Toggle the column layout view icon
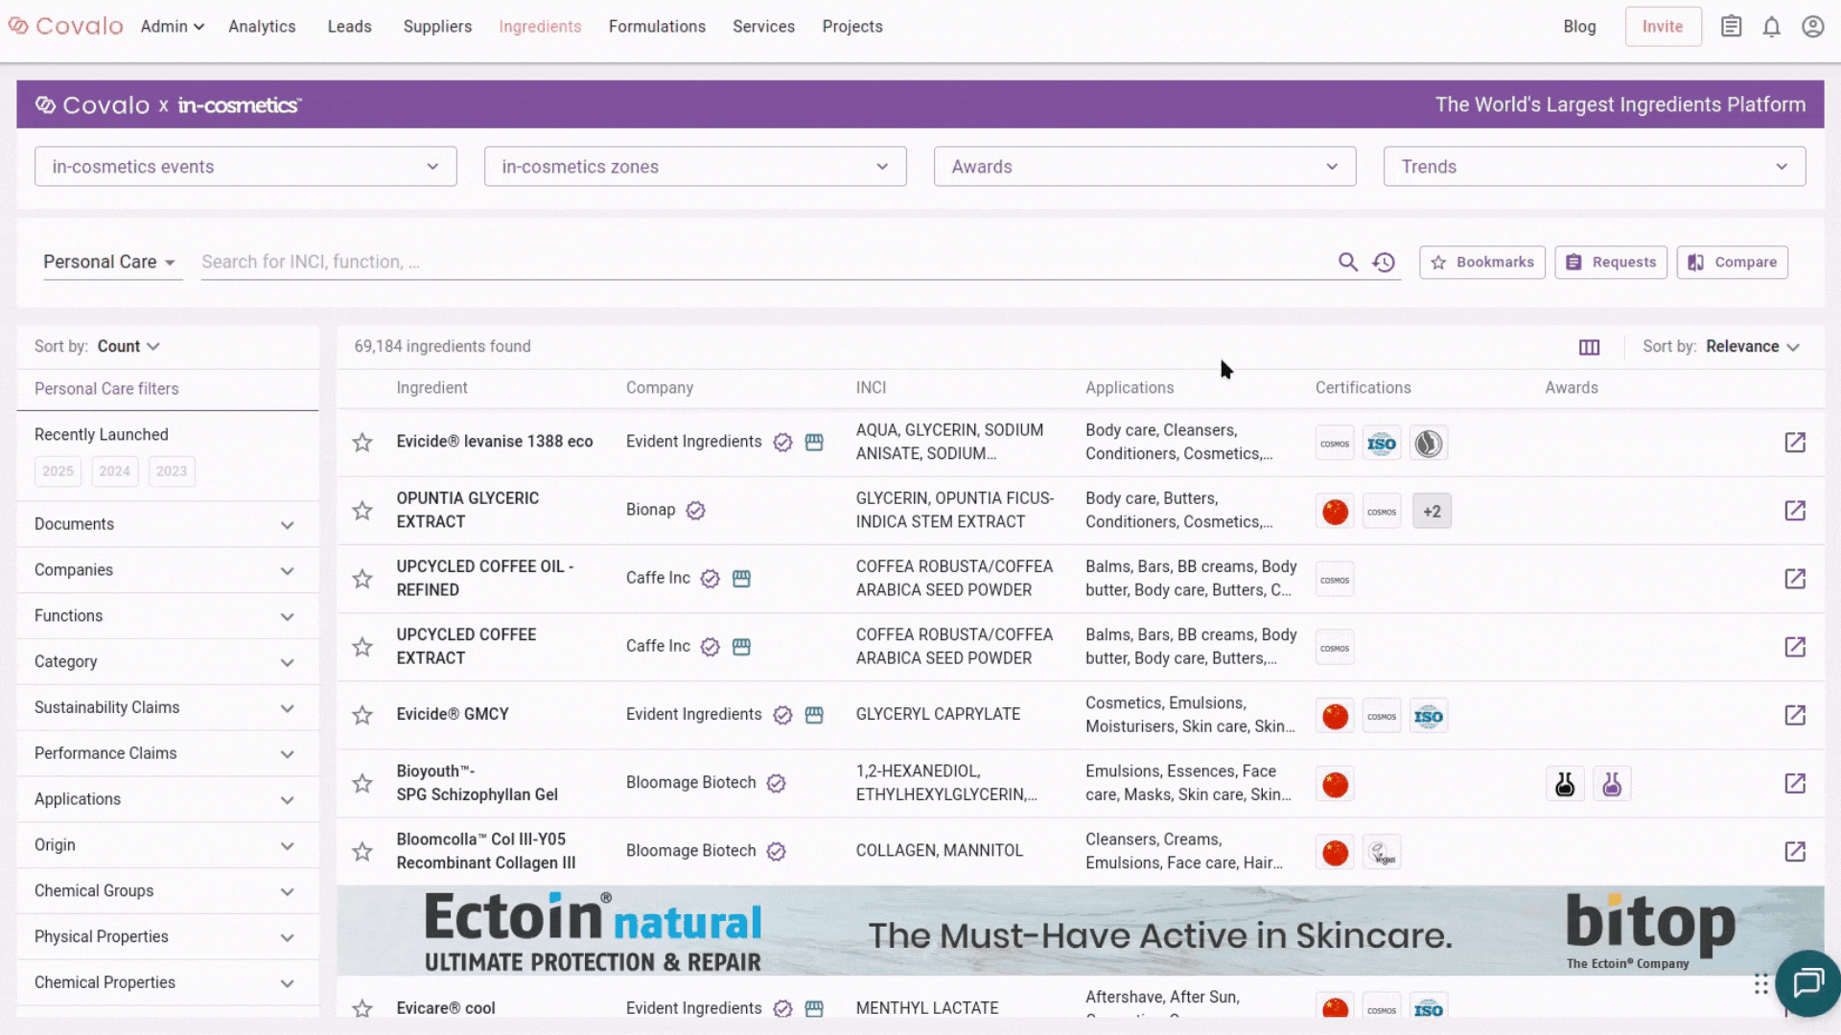The width and height of the screenshot is (1841, 1035). pyautogui.click(x=1589, y=347)
